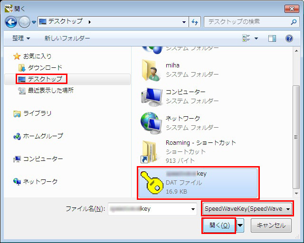Viewport: 304px width, 243px height.
Task: Expand the file name combo box arrow
Action: click(193, 209)
